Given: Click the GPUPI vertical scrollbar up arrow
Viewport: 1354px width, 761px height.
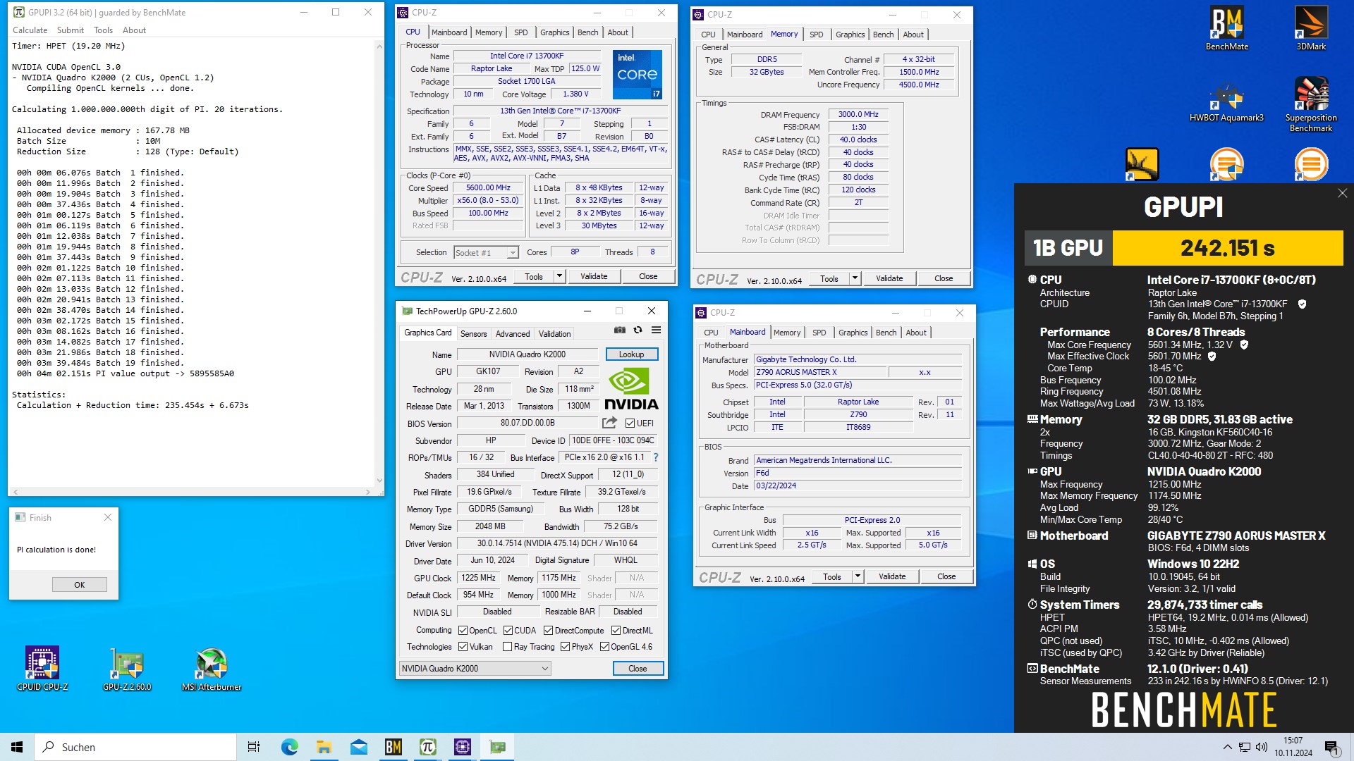Looking at the screenshot, I should point(379,46).
